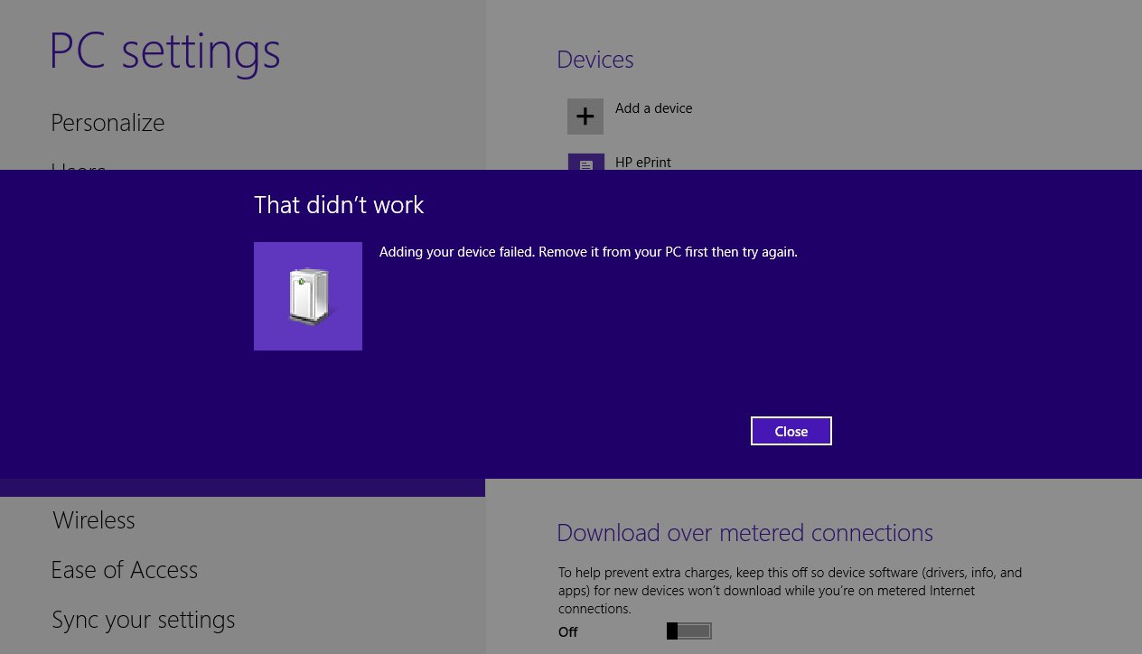
Task: Click the Devices section heading
Action: click(594, 60)
